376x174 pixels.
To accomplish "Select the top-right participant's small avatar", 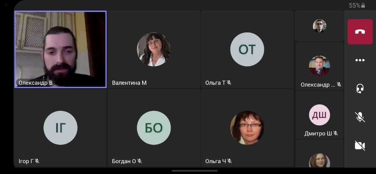I will [319, 26].
